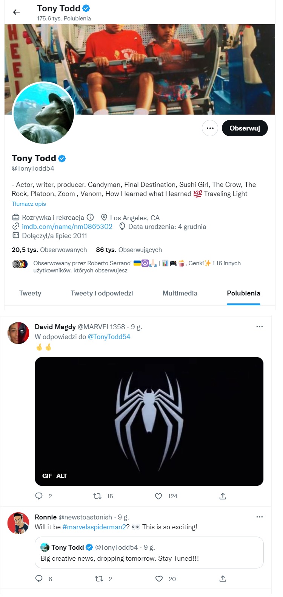Click the back arrow icon
Image resolution: width=283 pixels, height=597 pixels.
(x=16, y=12)
